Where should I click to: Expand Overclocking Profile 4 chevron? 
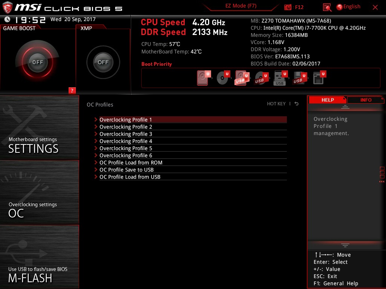[x=96, y=141]
